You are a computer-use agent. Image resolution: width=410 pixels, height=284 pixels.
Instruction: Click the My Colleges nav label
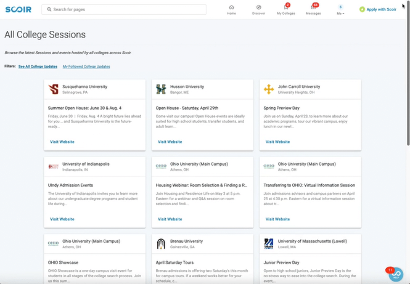[286, 14]
